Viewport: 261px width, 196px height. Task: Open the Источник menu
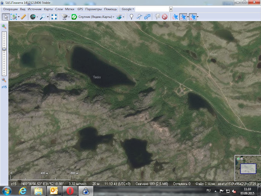(35, 9)
